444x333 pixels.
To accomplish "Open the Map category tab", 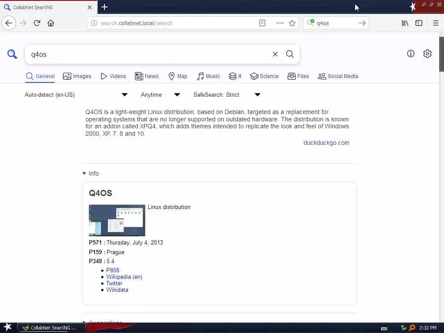I will [178, 76].
